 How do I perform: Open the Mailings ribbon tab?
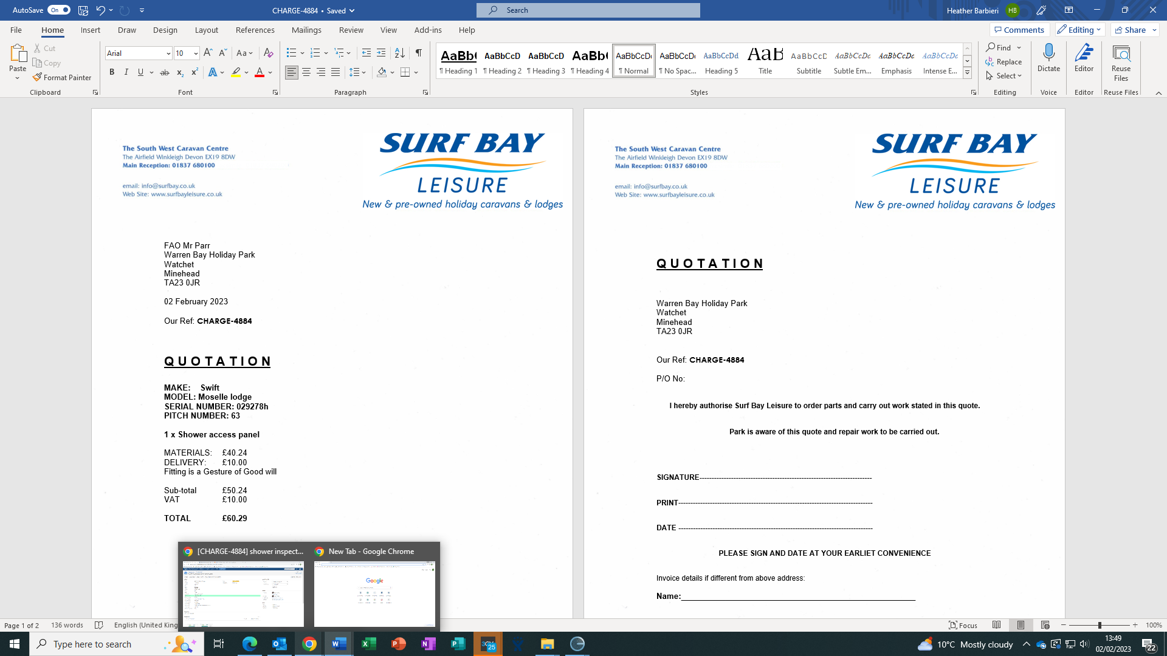tap(306, 30)
